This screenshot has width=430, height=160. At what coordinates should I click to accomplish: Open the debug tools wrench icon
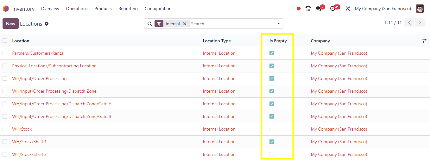click(x=348, y=9)
